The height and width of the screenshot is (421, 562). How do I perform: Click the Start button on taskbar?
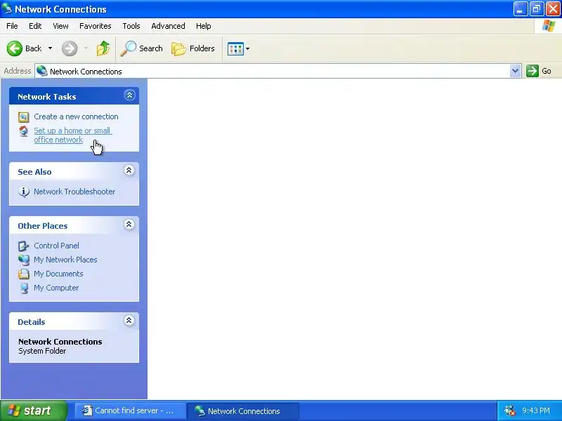coord(34,410)
